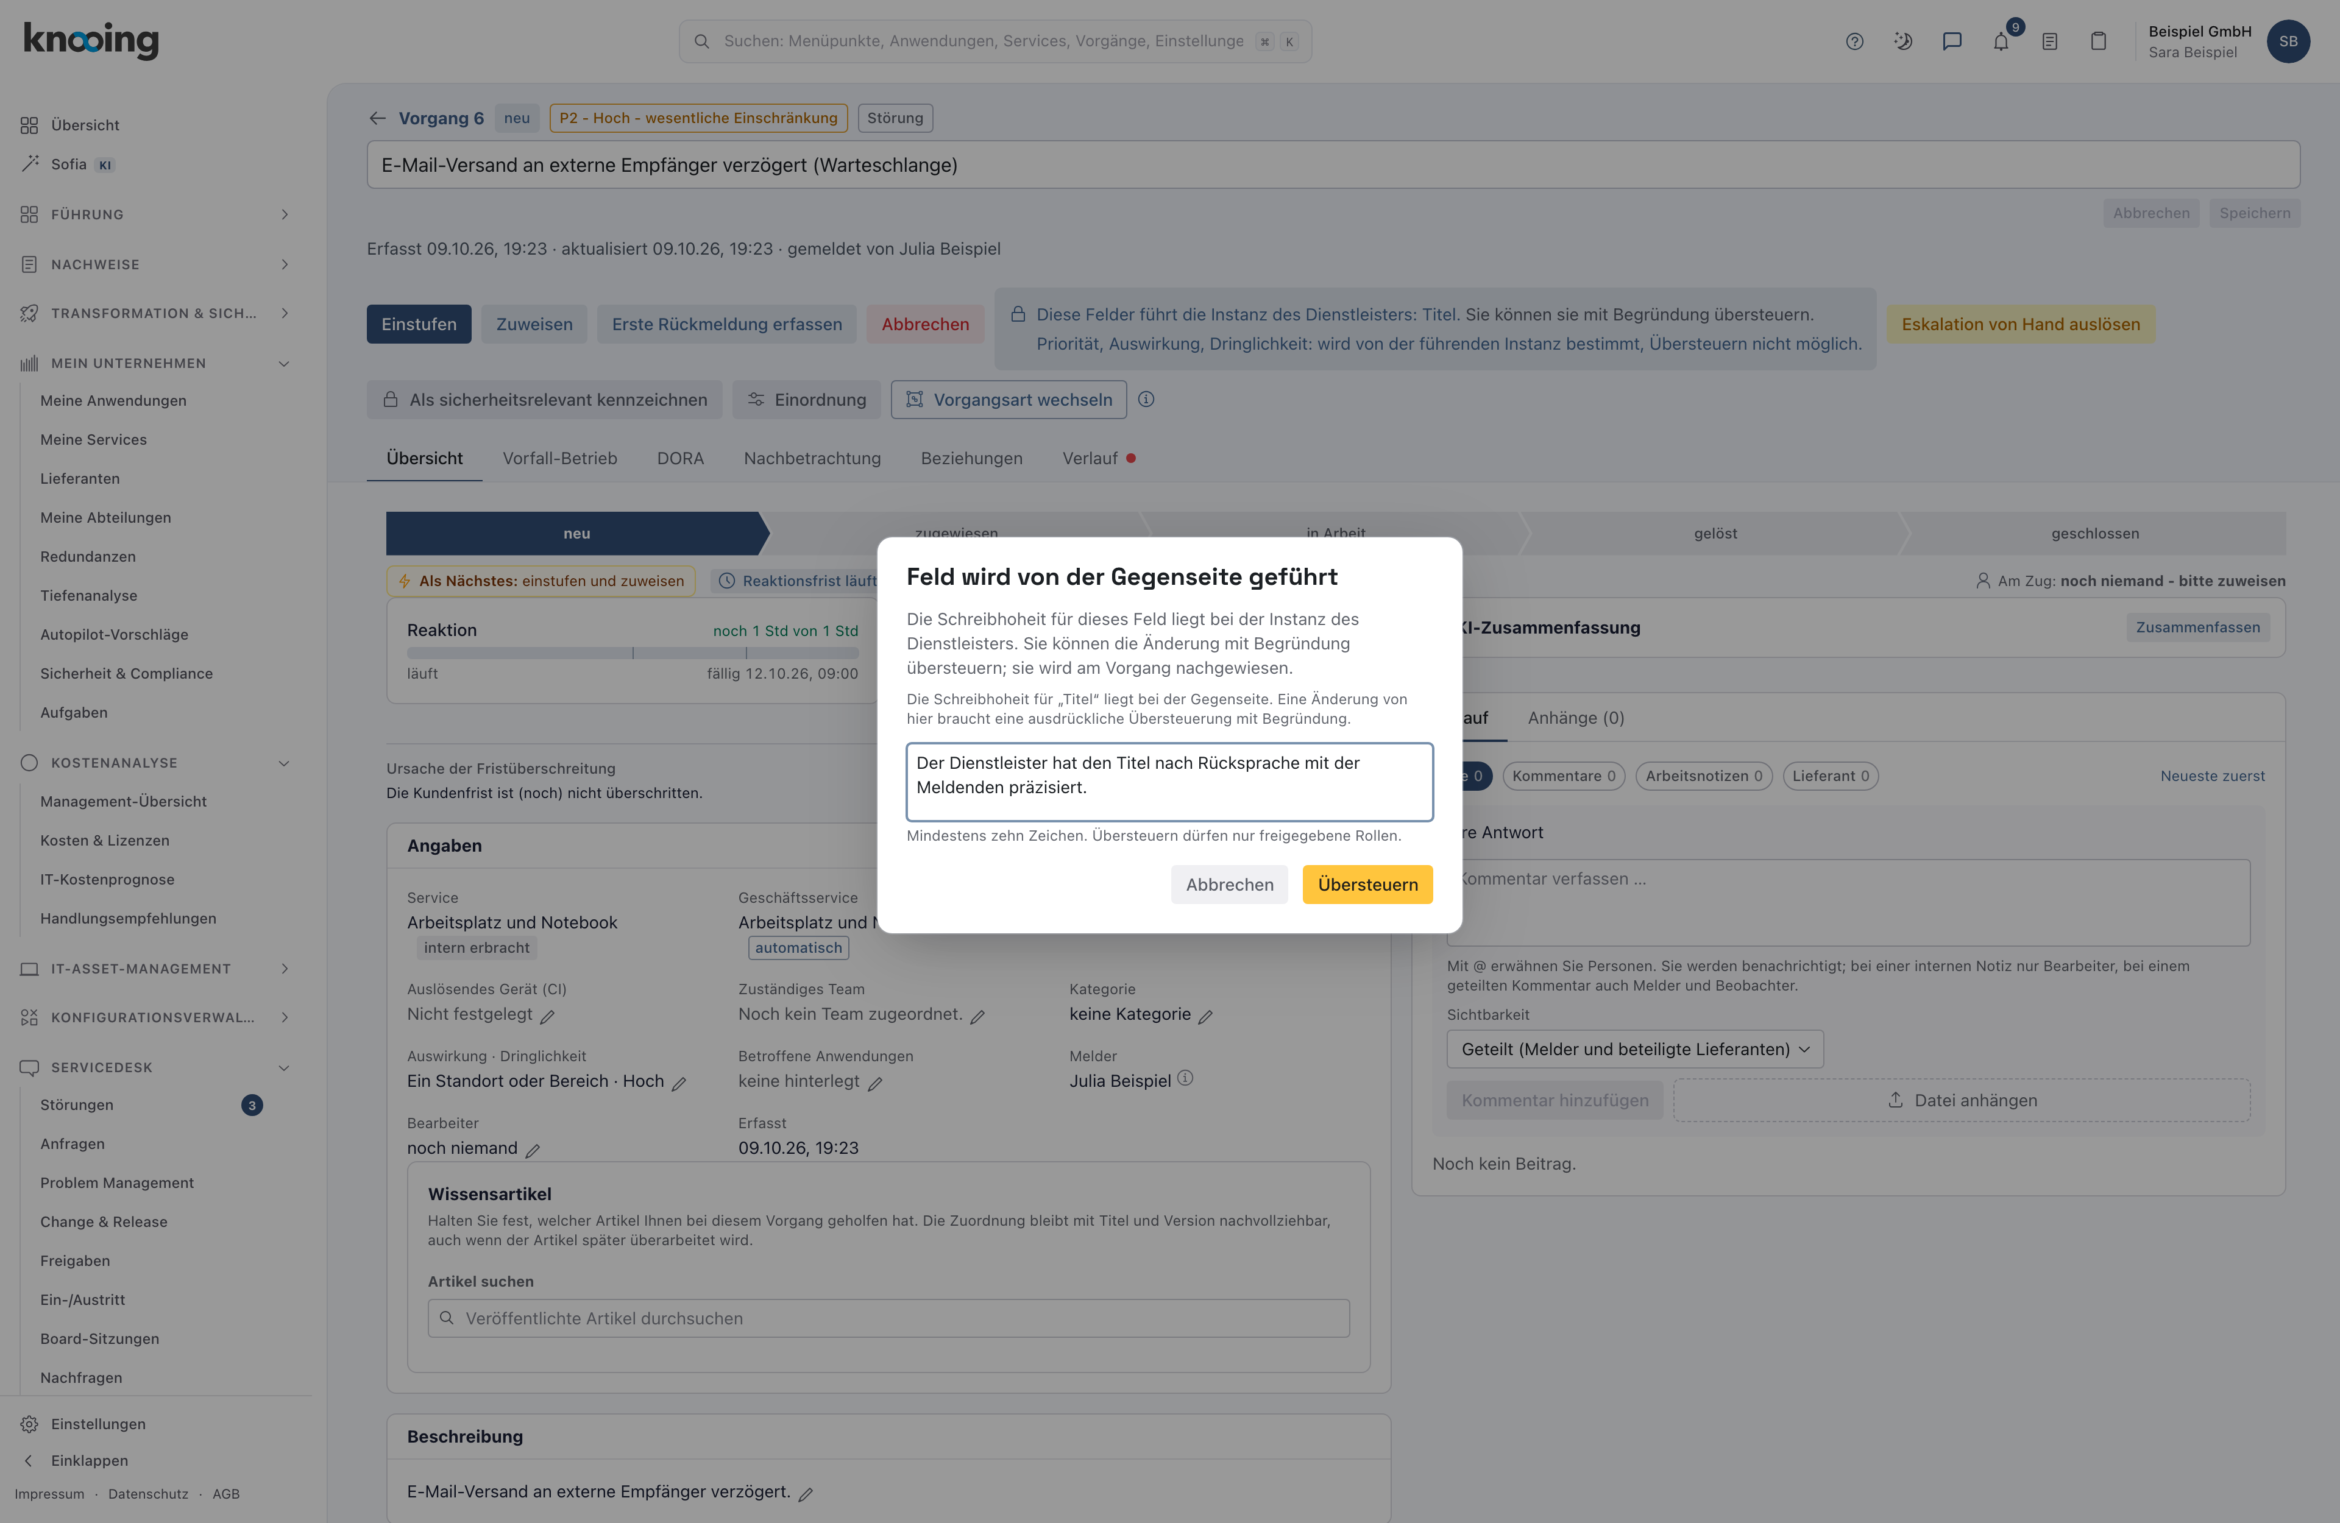Toggle Lieferant 0 filter chip

1831,776
